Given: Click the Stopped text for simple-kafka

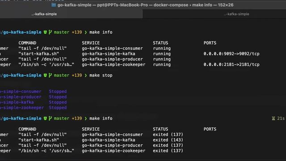Looking at the screenshot, I should point(58,102).
